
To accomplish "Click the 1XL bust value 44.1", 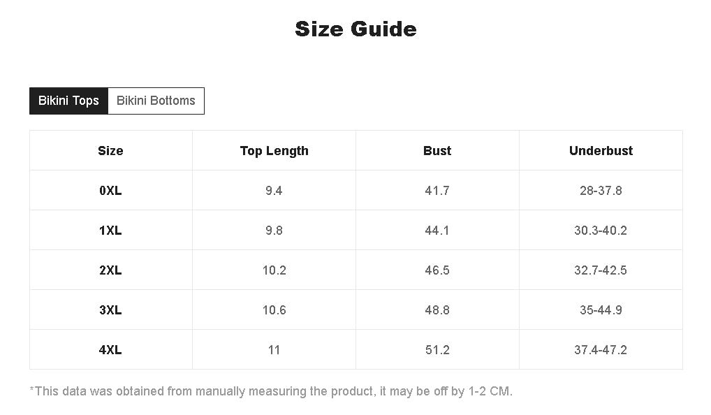I will pos(437,231).
